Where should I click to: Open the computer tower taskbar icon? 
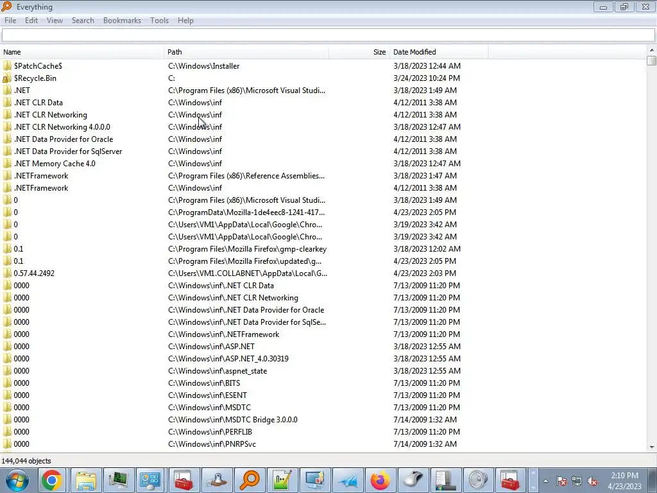[x=445, y=480]
